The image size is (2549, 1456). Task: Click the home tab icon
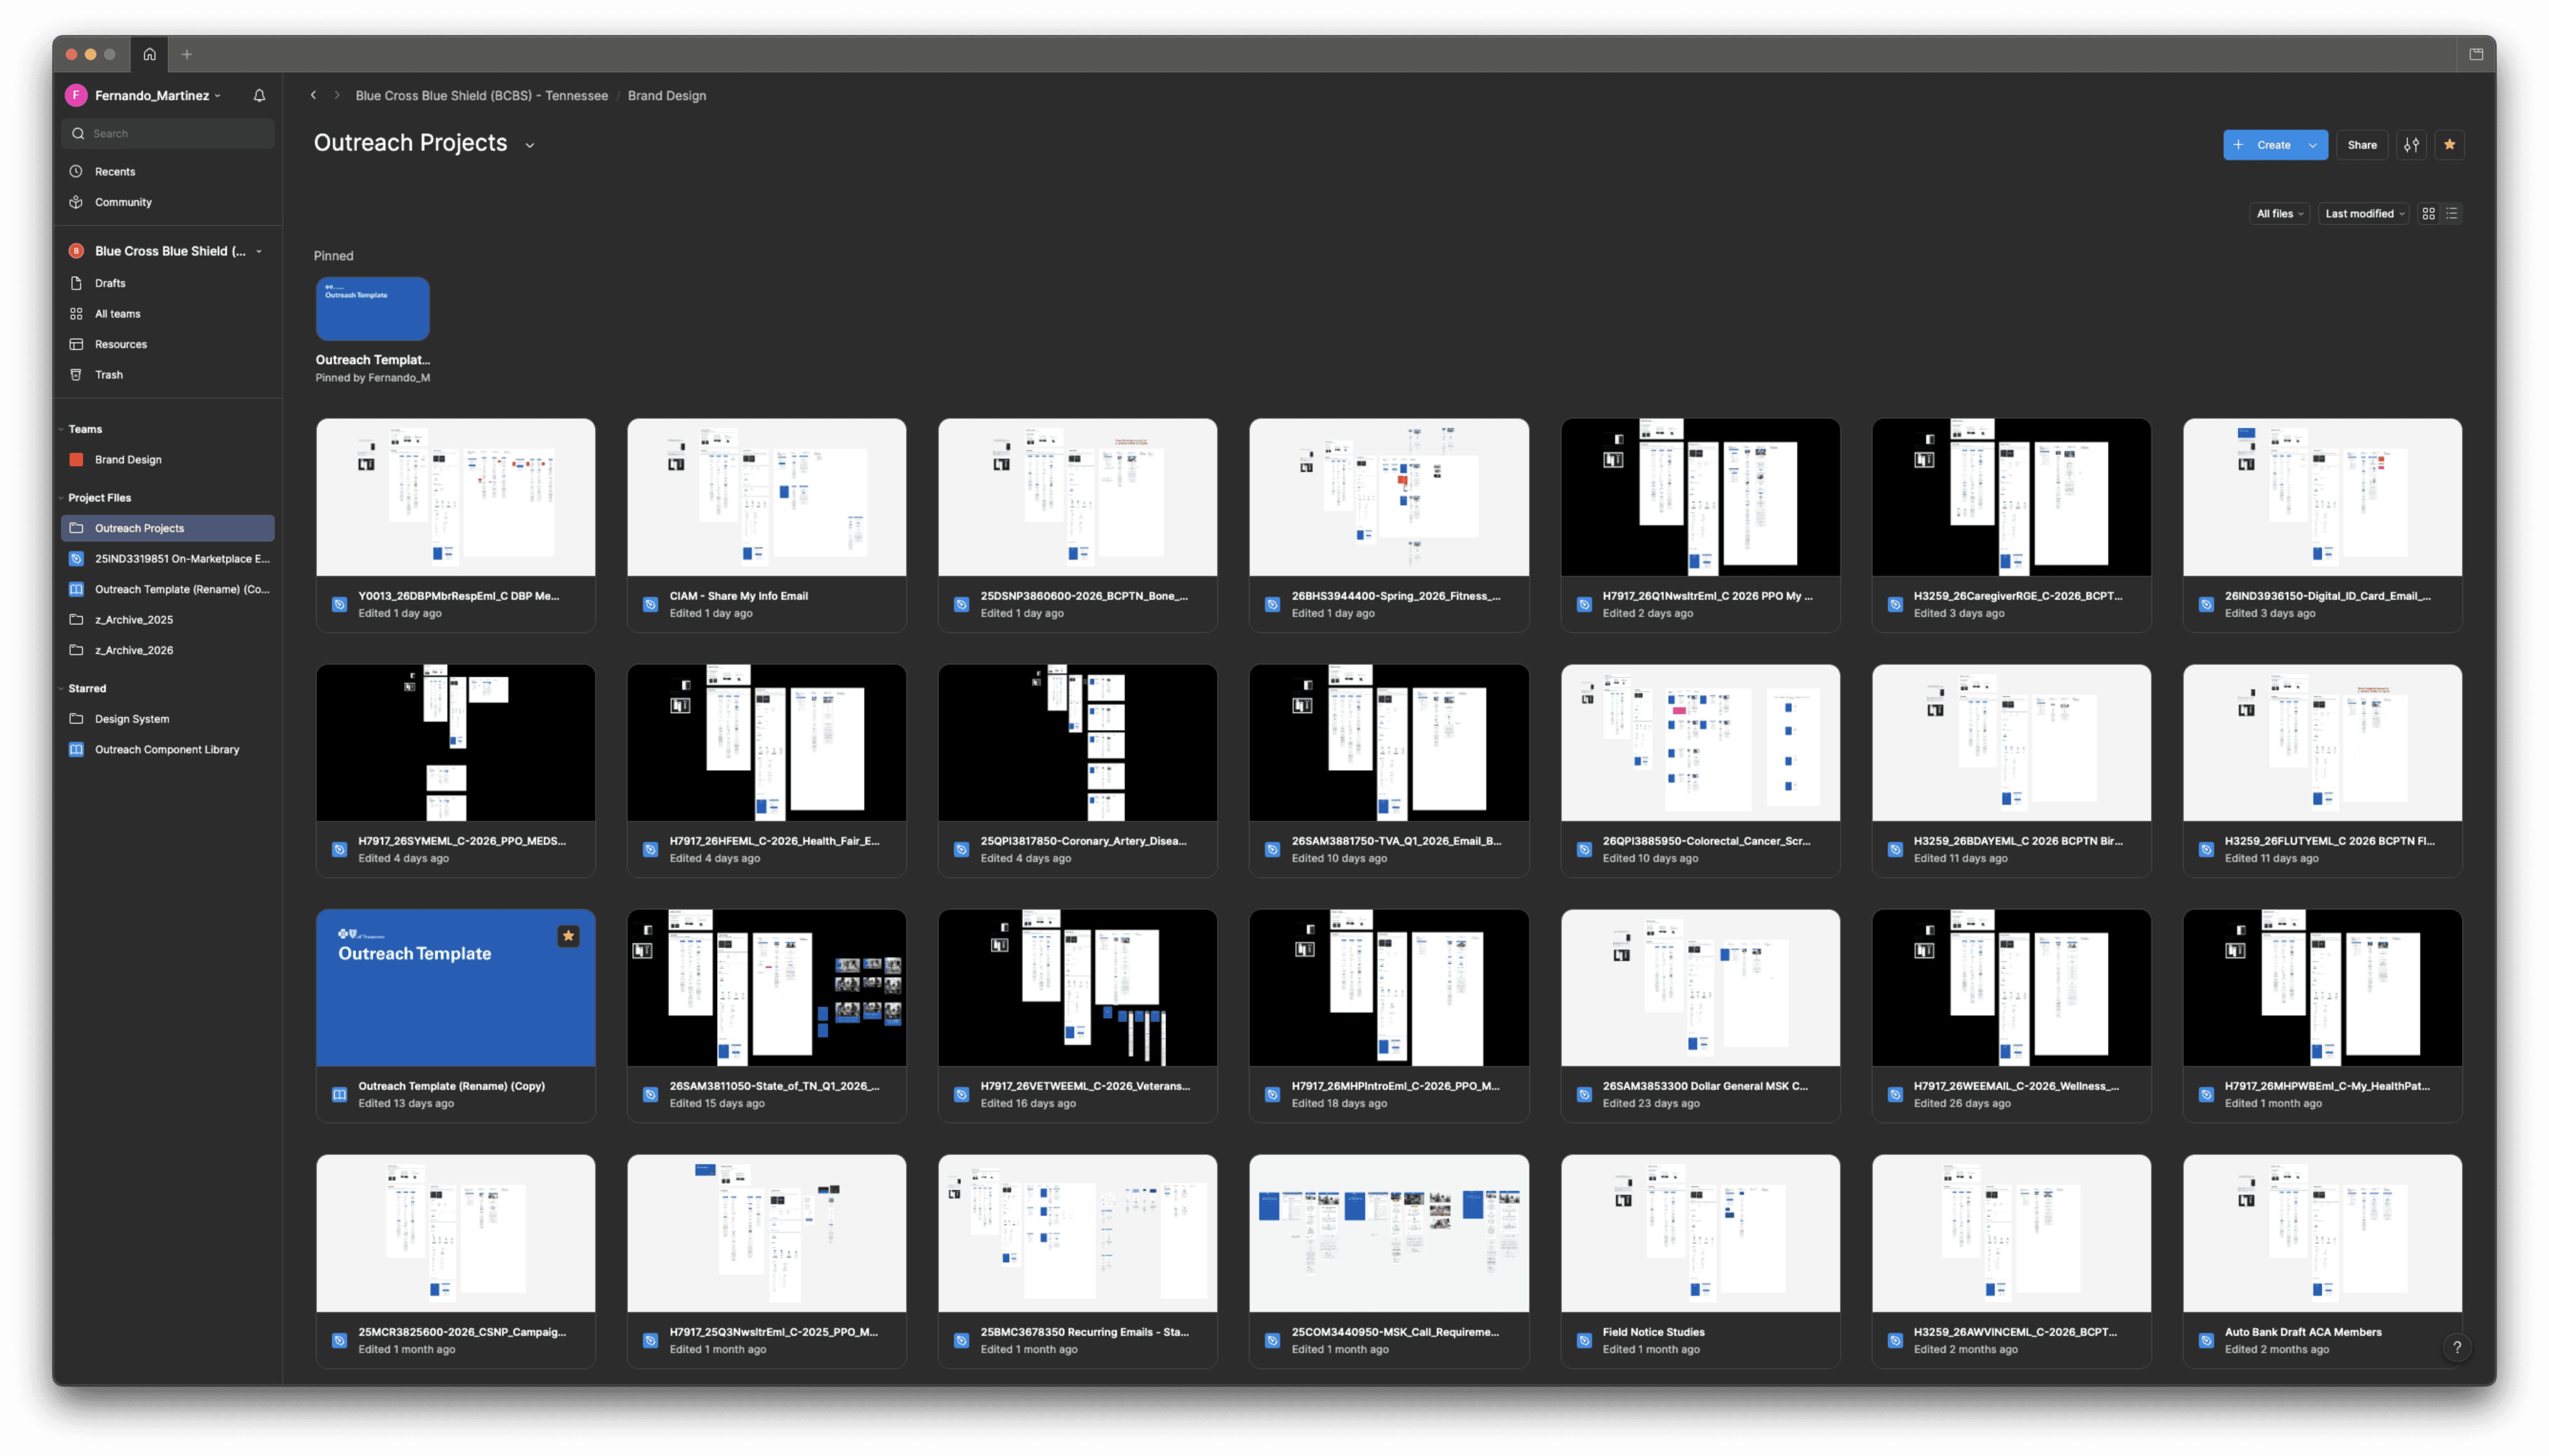point(150,55)
